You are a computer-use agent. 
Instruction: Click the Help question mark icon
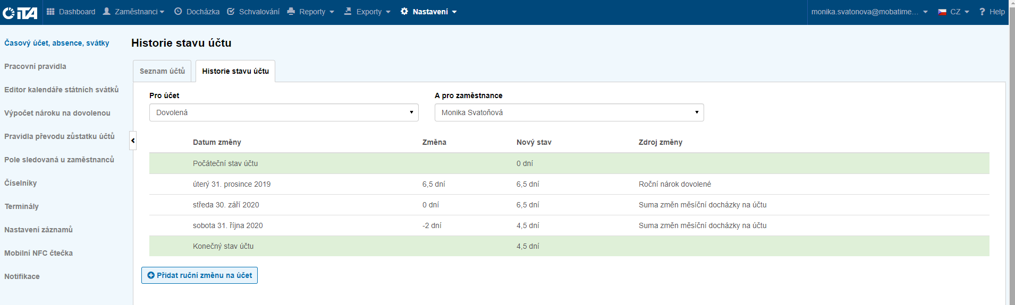982,12
